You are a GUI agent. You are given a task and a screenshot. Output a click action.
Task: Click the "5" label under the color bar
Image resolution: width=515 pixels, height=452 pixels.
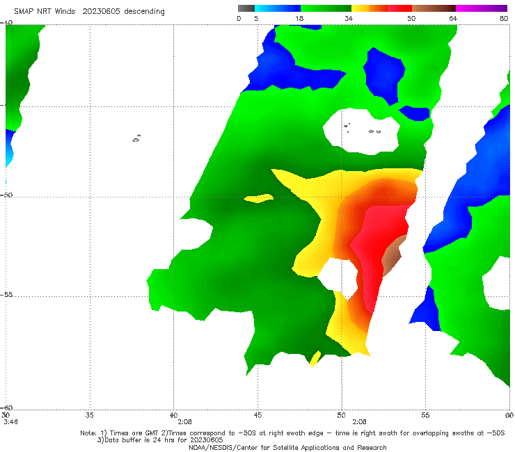point(256,19)
